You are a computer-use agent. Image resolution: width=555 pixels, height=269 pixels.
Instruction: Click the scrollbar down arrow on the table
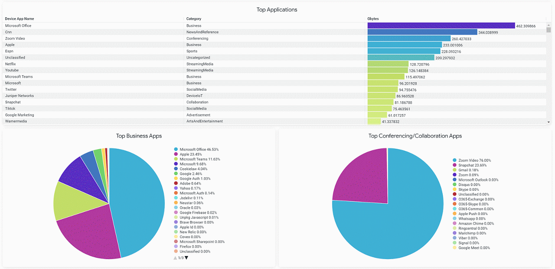click(x=549, y=121)
